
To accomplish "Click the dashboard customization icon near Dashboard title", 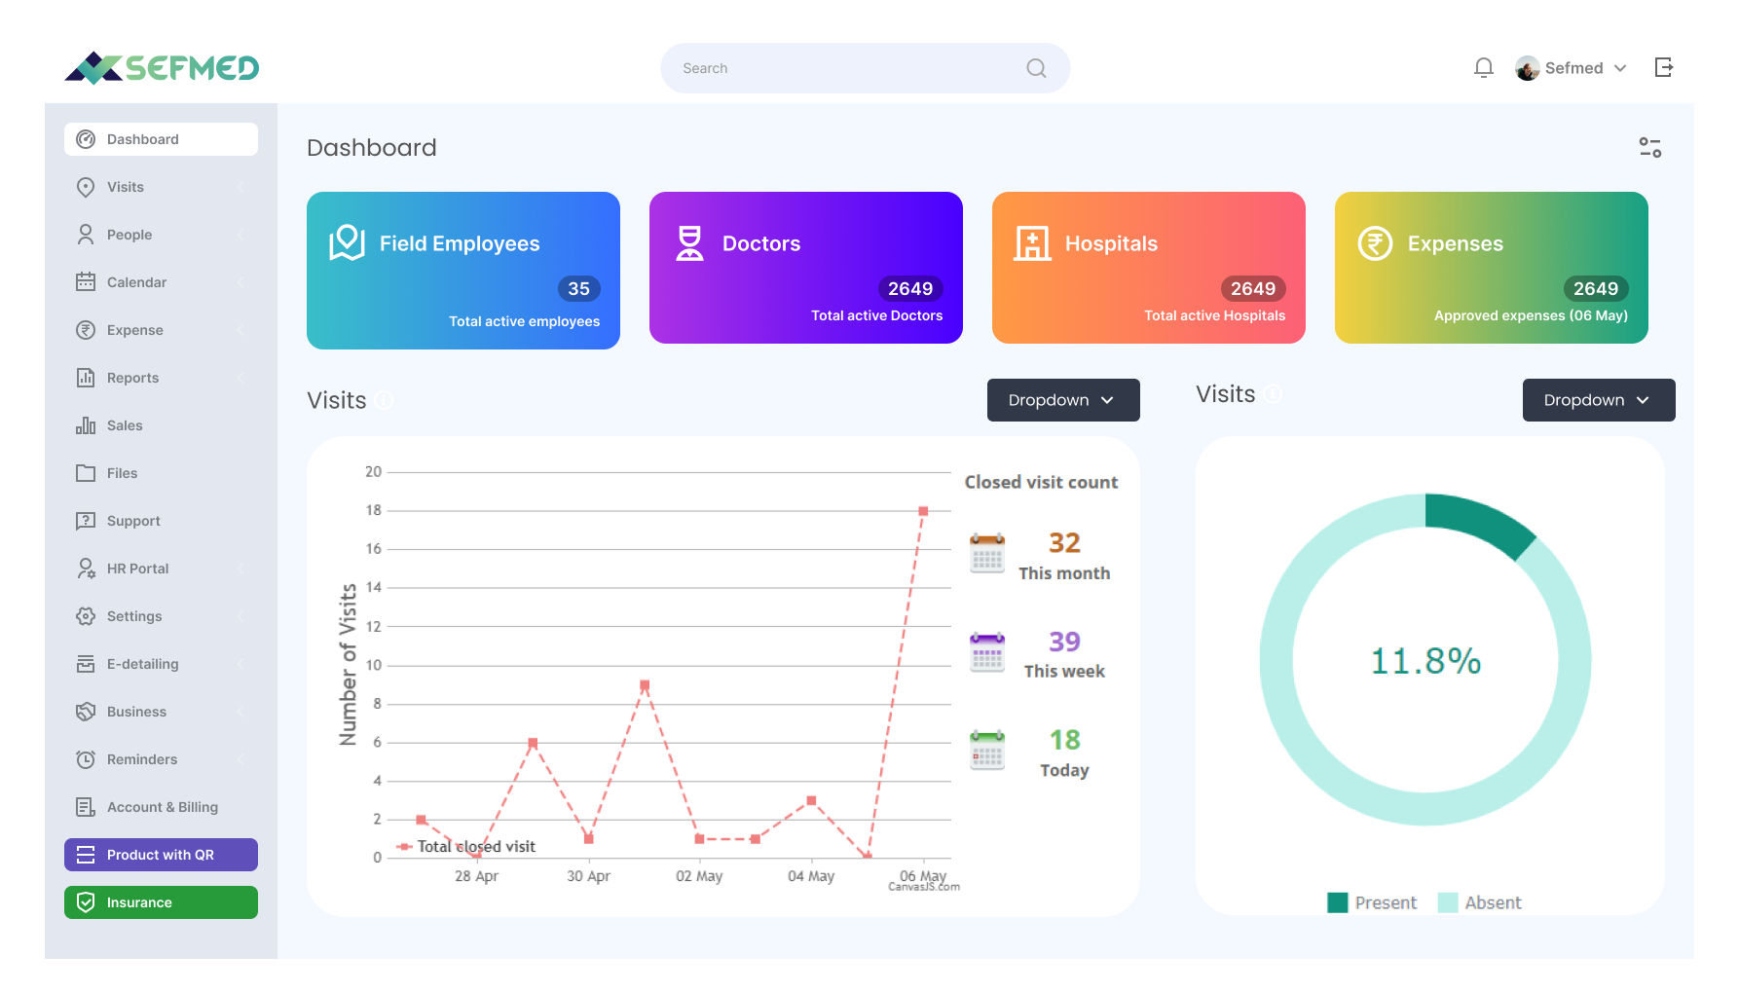I will pos(1649,147).
